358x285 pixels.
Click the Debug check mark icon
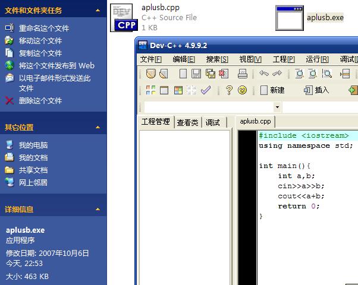tap(206, 90)
